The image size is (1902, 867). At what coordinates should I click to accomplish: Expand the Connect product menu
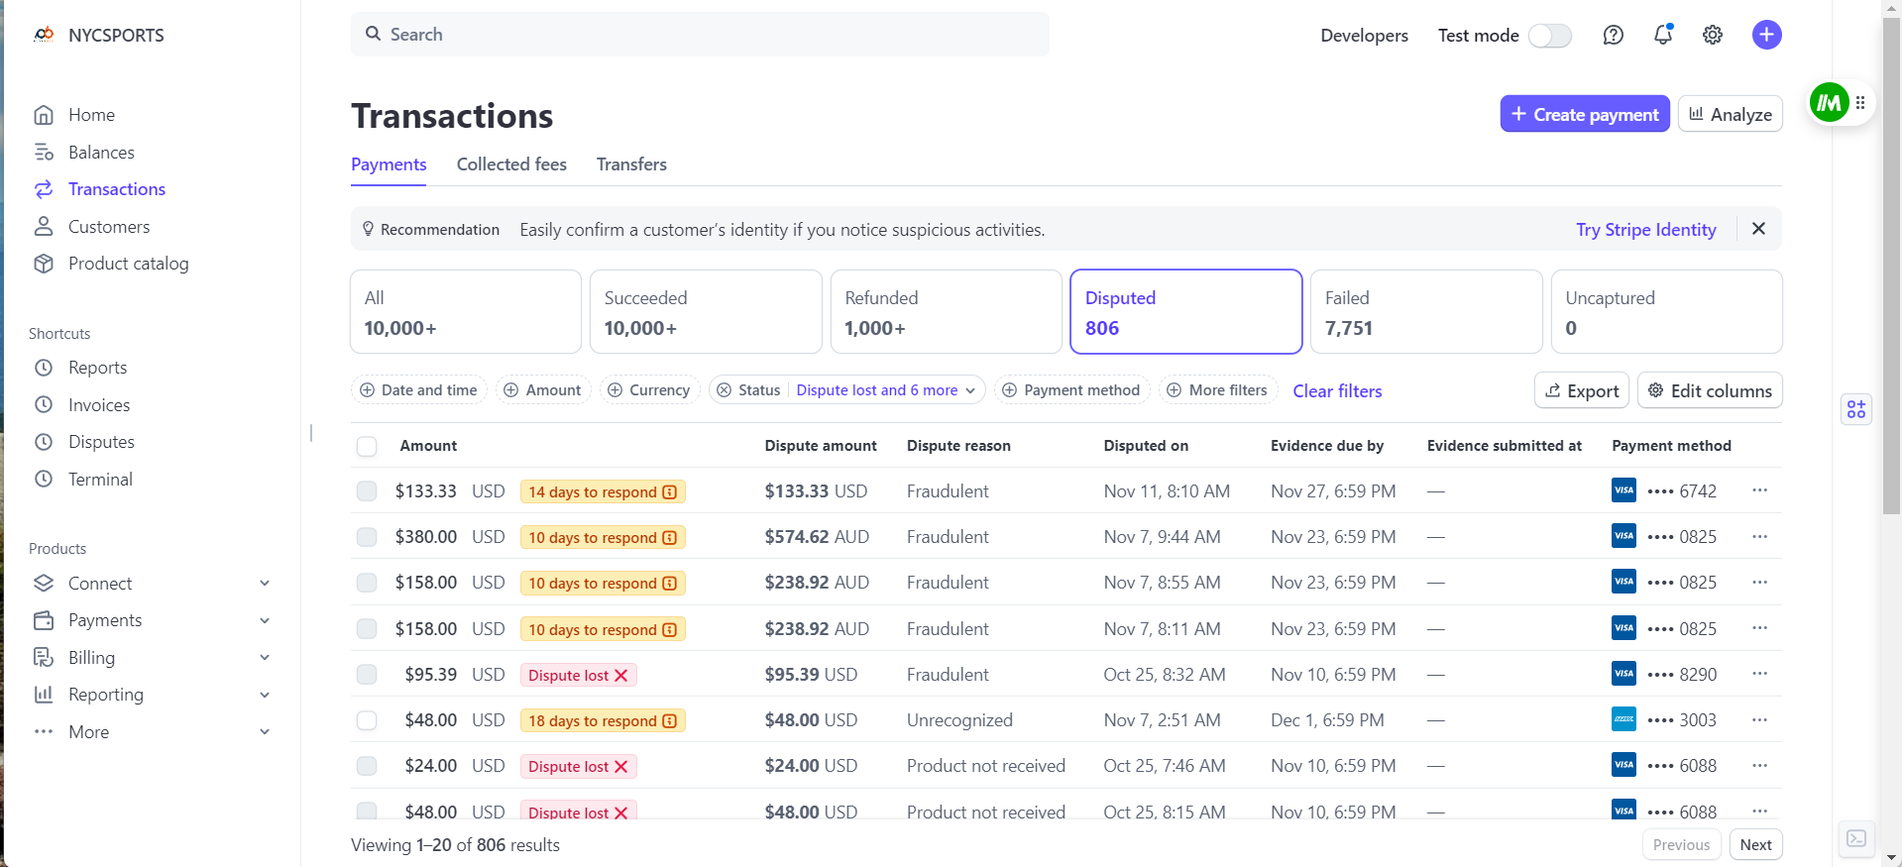click(265, 584)
